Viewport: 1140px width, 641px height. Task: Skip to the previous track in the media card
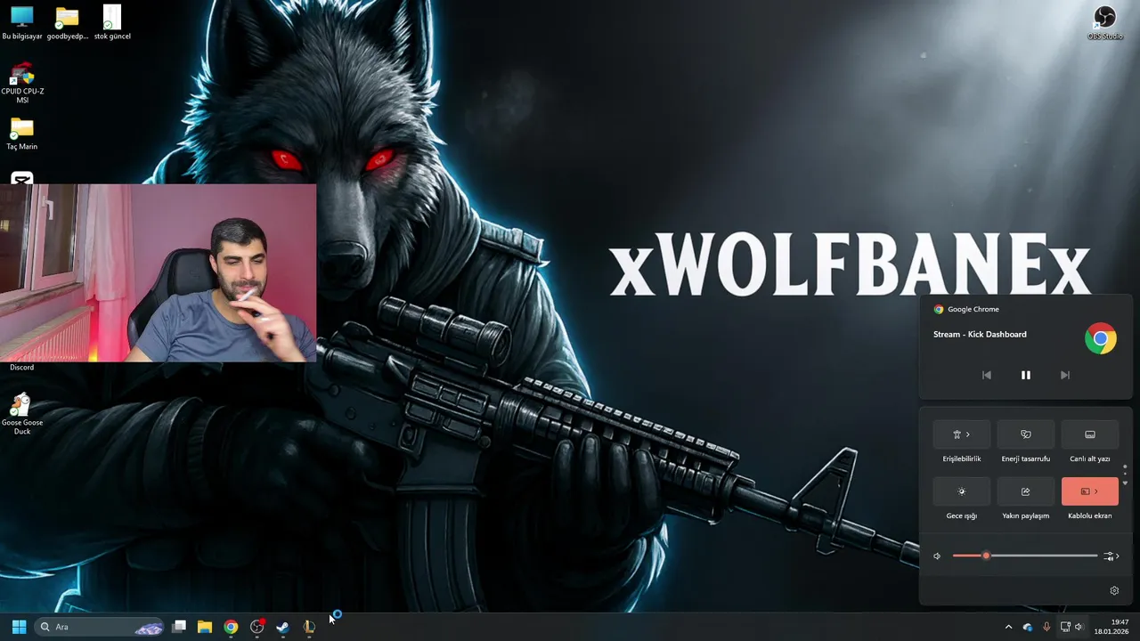986,375
